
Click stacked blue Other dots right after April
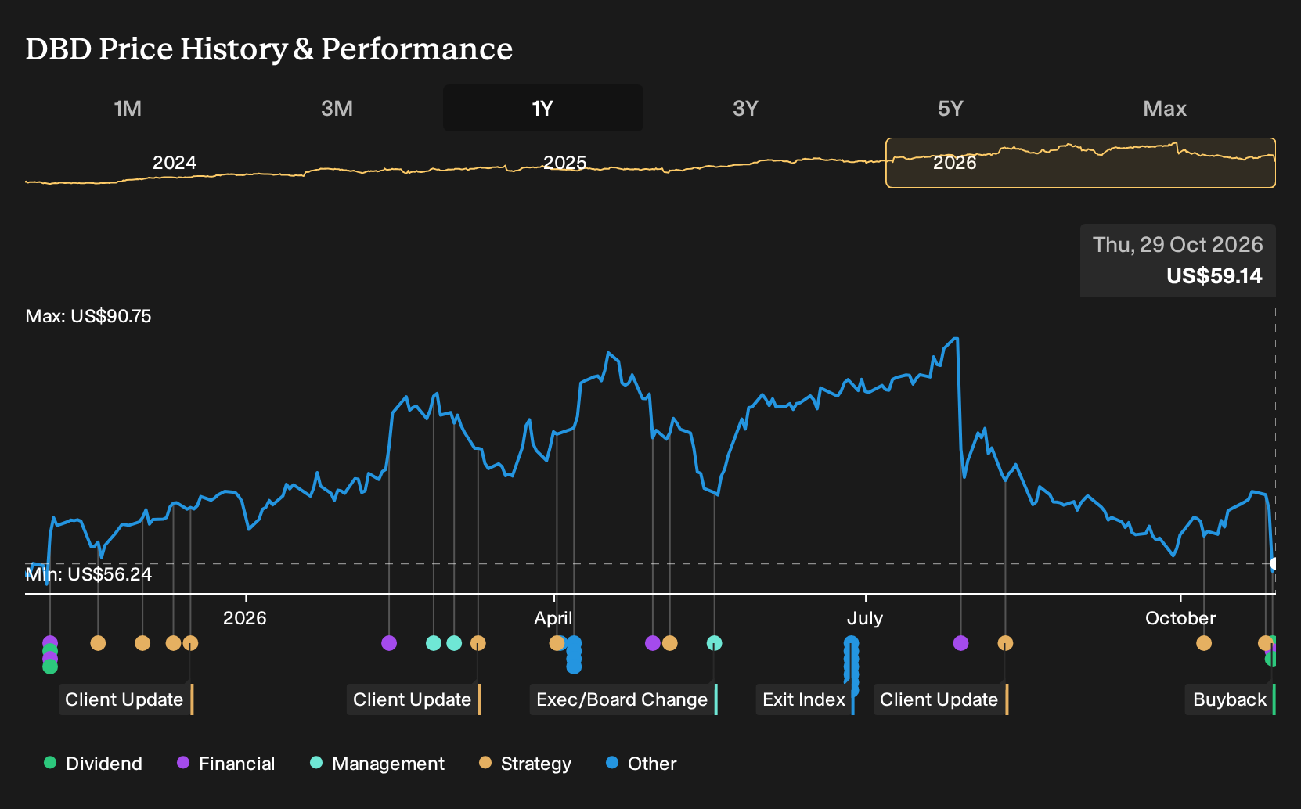pos(574,655)
